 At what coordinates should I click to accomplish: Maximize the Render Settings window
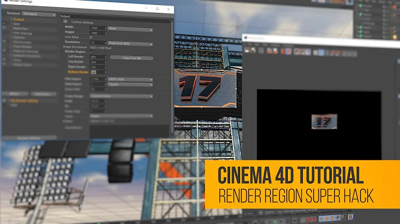[x=157, y=9]
